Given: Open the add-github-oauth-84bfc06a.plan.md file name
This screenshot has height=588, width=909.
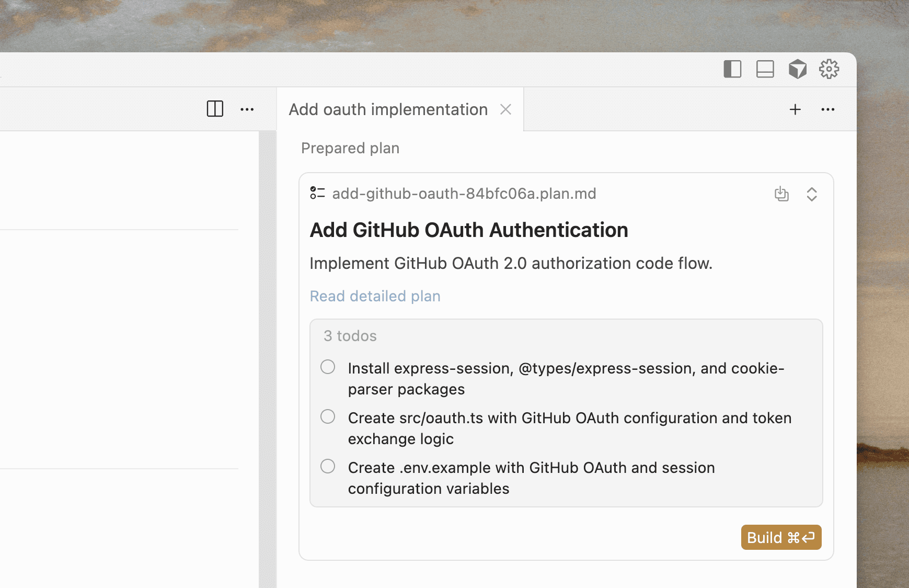Looking at the screenshot, I should coord(464,194).
